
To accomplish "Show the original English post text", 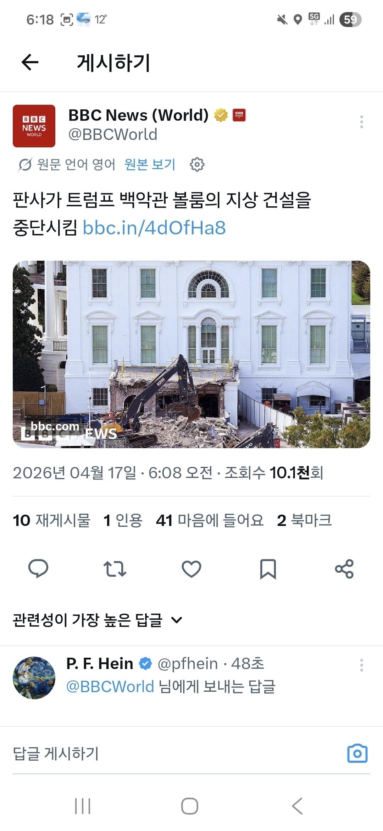I will [150, 164].
